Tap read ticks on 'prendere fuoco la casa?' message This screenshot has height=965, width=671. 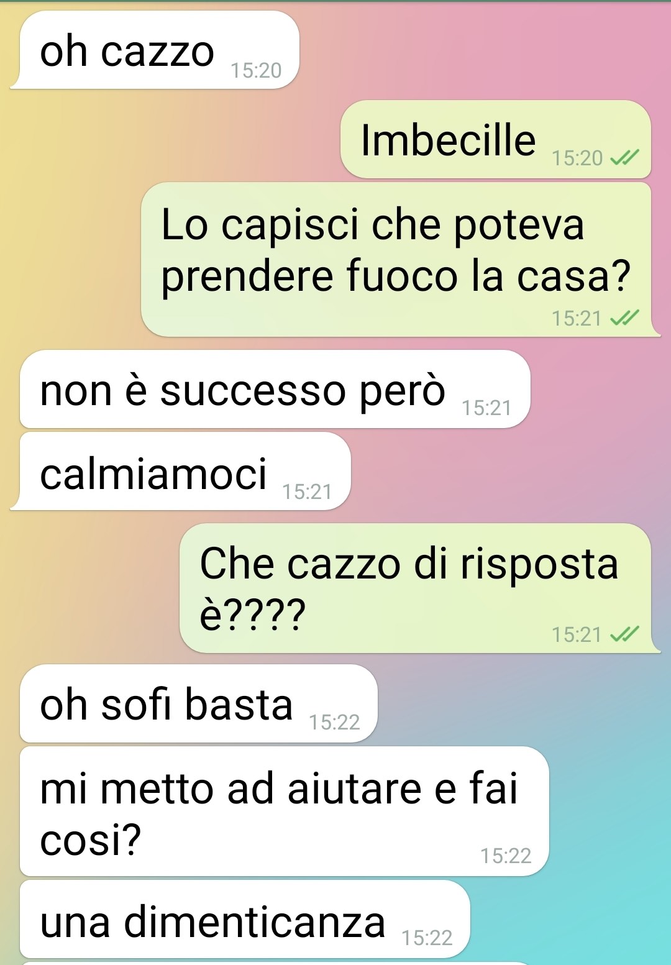[x=624, y=319]
